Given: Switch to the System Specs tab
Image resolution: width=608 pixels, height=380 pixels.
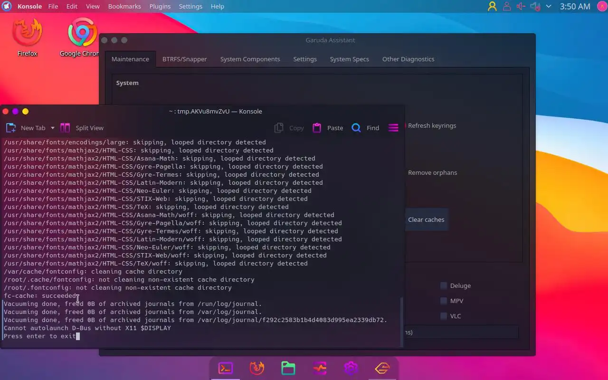Looking at the screenshot, I should (349, 59).
